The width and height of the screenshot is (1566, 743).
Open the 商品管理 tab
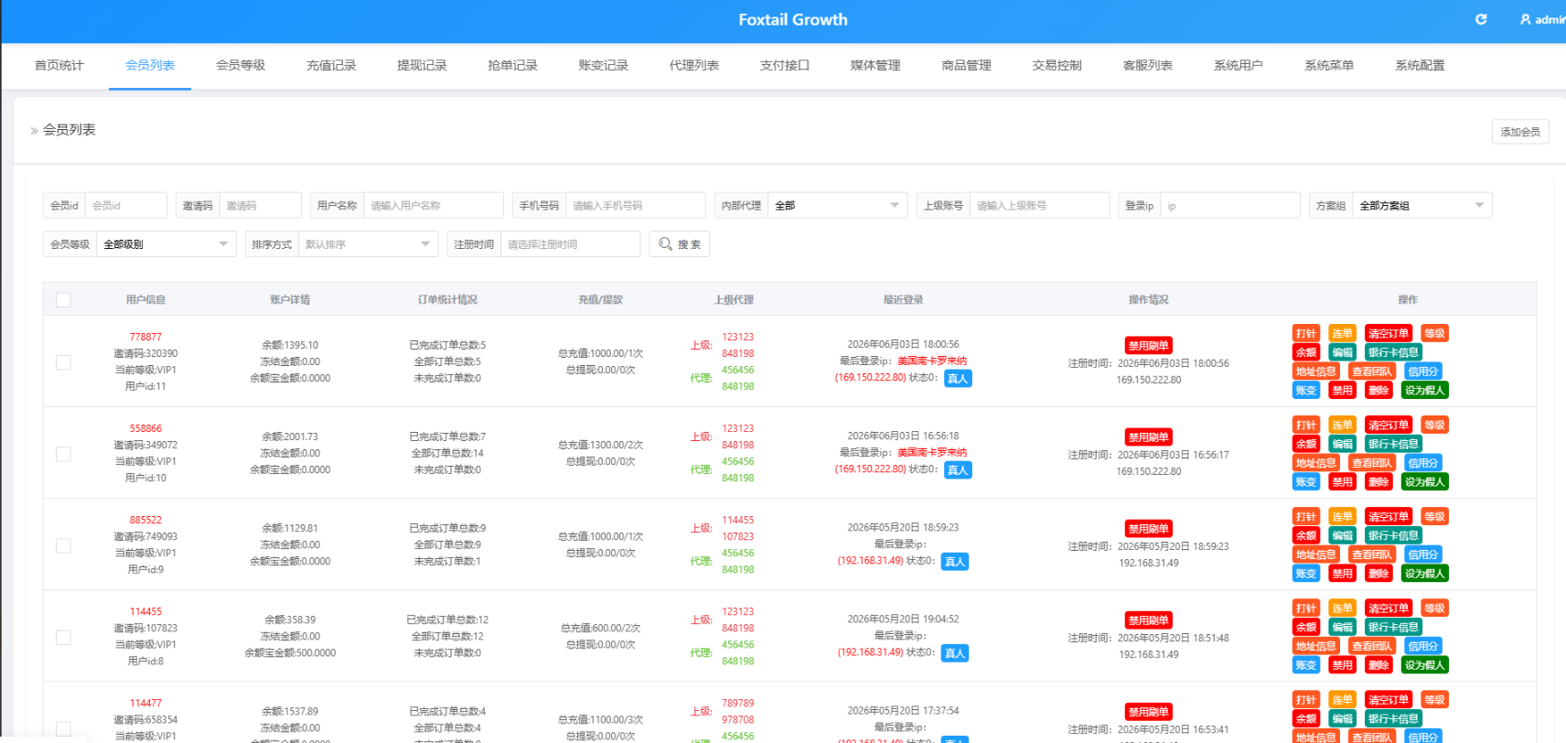click(966, 65)
